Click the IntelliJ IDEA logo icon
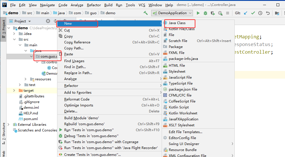 click(4, 5)
